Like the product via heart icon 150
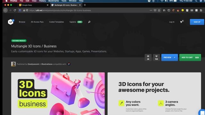 click(156, 57)
